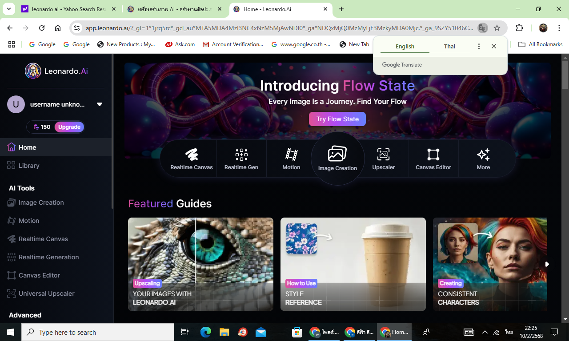Open the New Products bookmark

click(126, 44)
